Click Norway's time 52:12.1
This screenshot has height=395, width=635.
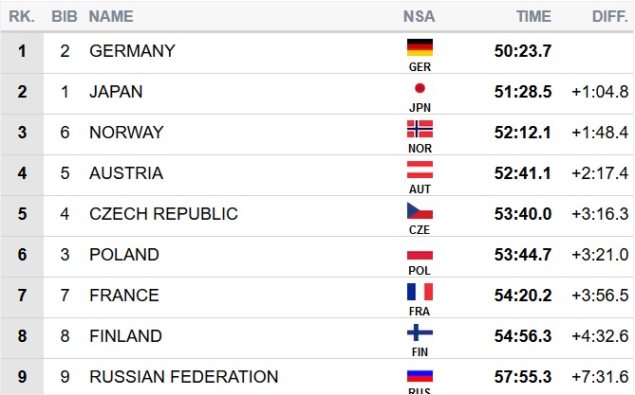[x=522, y=133]
